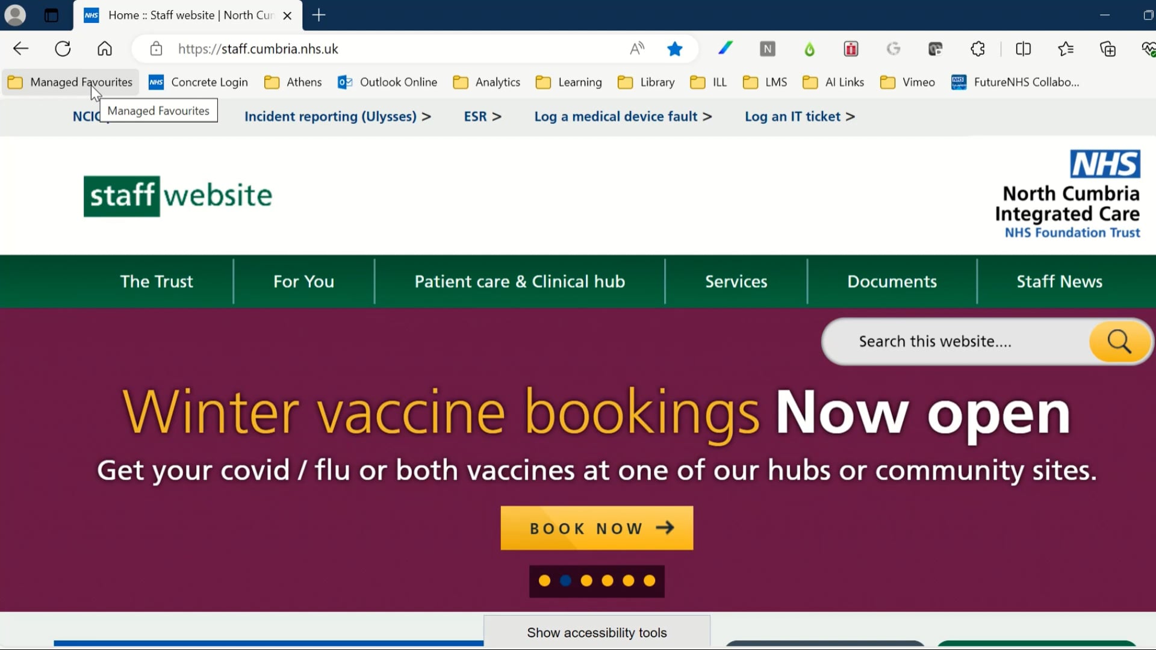The height and width of the screenshot is (650, 1156).
Task: Toggle the favorite star for this page
Action: click(674, 49)
